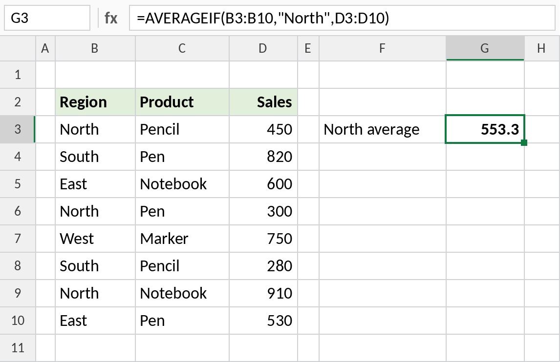Click the Sales header cell

pyautogui.click(x=263, y=102)
